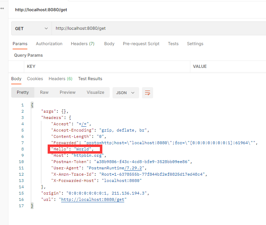Select the response Body tab
The image size is (266, 225).
[16, 79]
